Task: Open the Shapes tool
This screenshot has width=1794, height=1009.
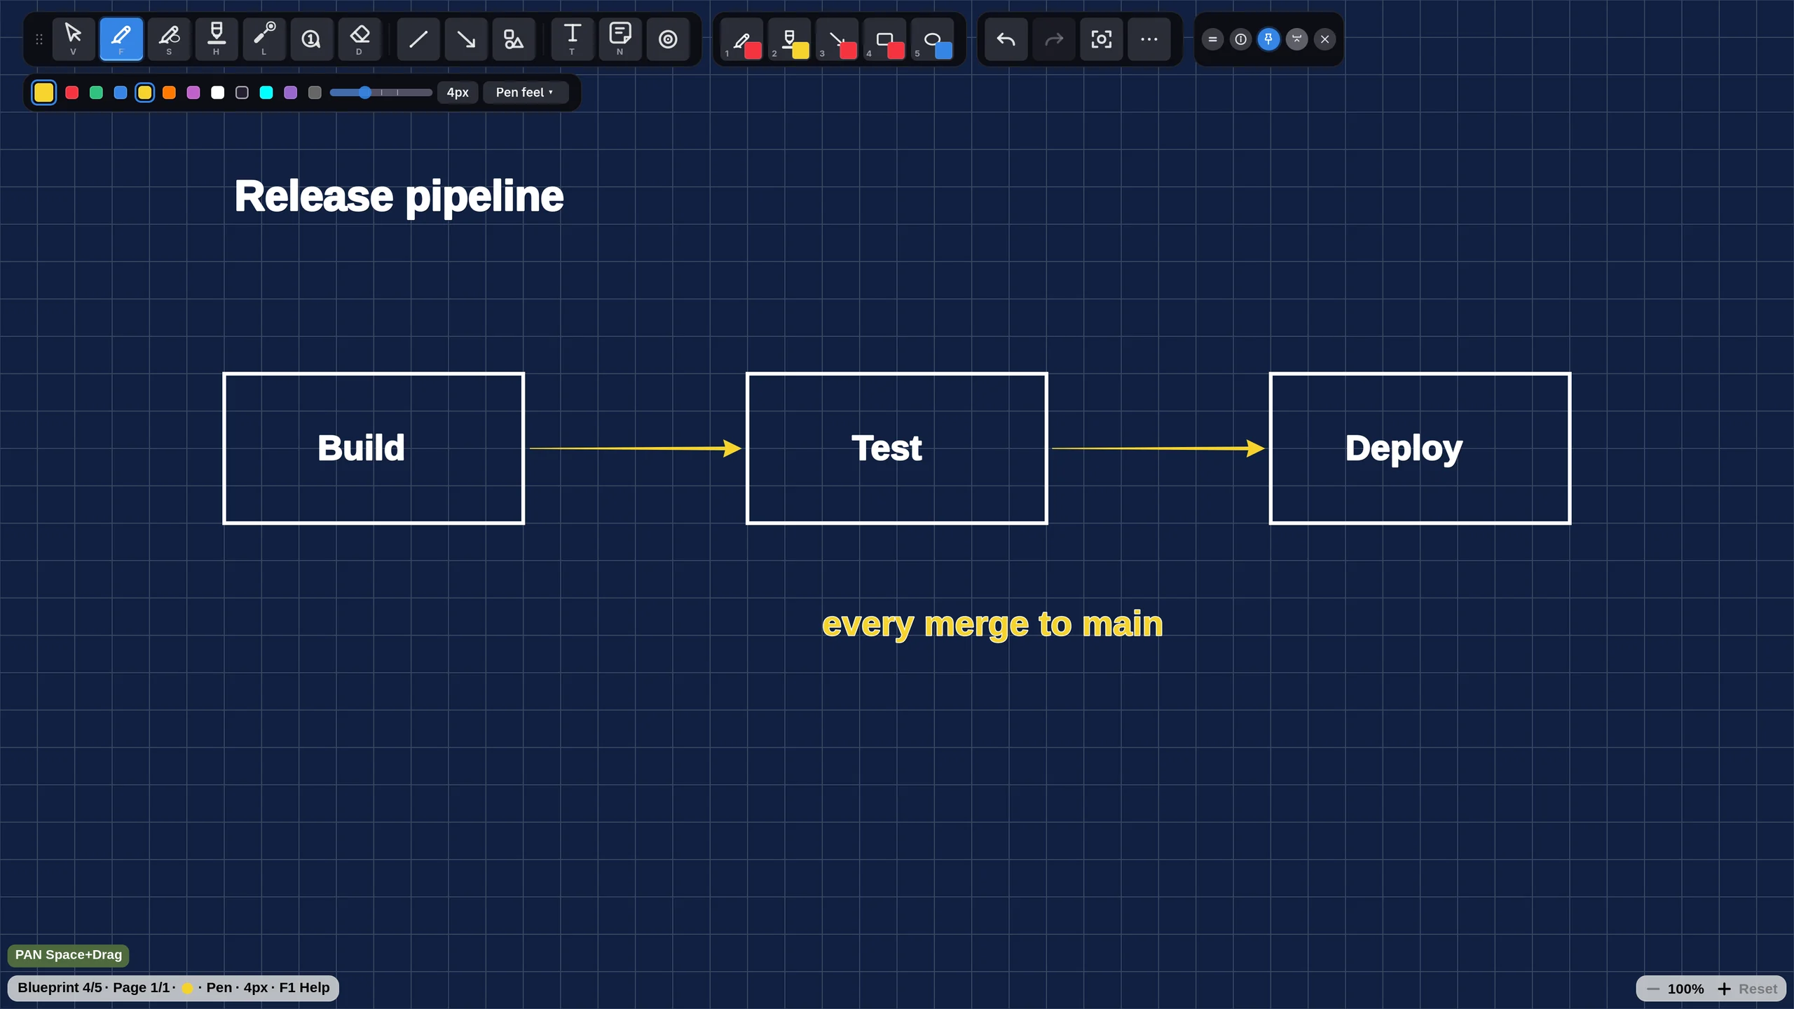Action: 514,39
